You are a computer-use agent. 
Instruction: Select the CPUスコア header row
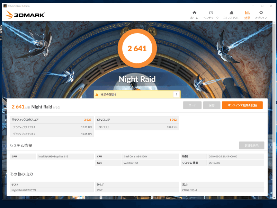(137, 120)
